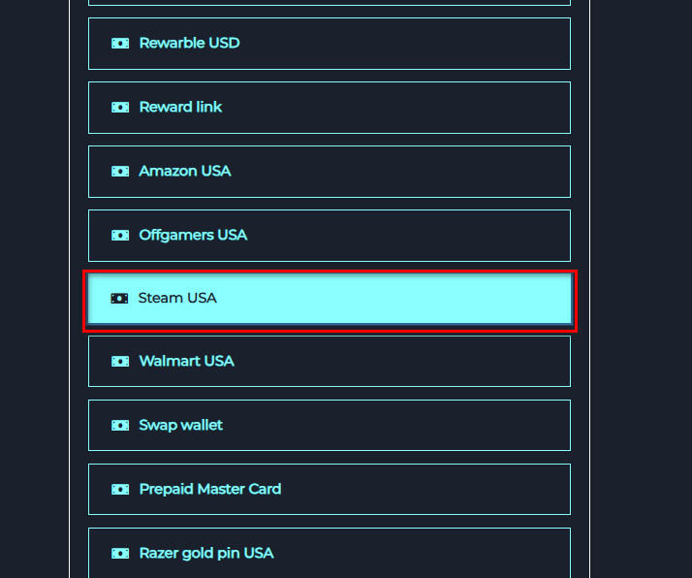Click the dark cash icon on Steam USA
Screen dimensions: 692x578
coord(120,299)
